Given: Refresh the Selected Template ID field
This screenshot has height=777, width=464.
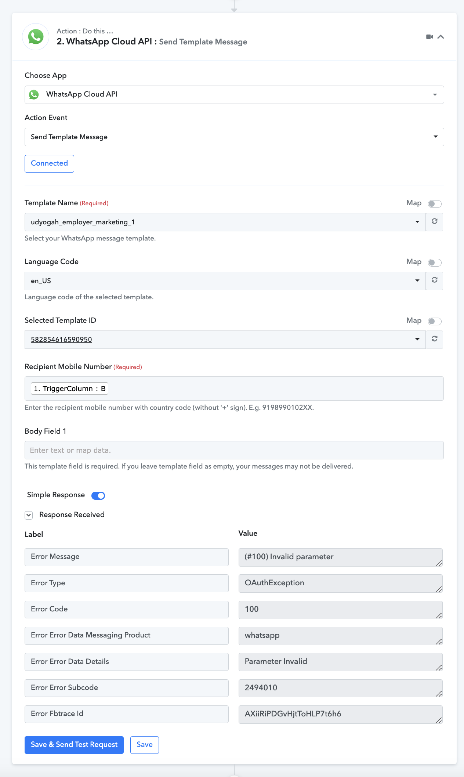Looking at the screenshot, I should (435, 339).
